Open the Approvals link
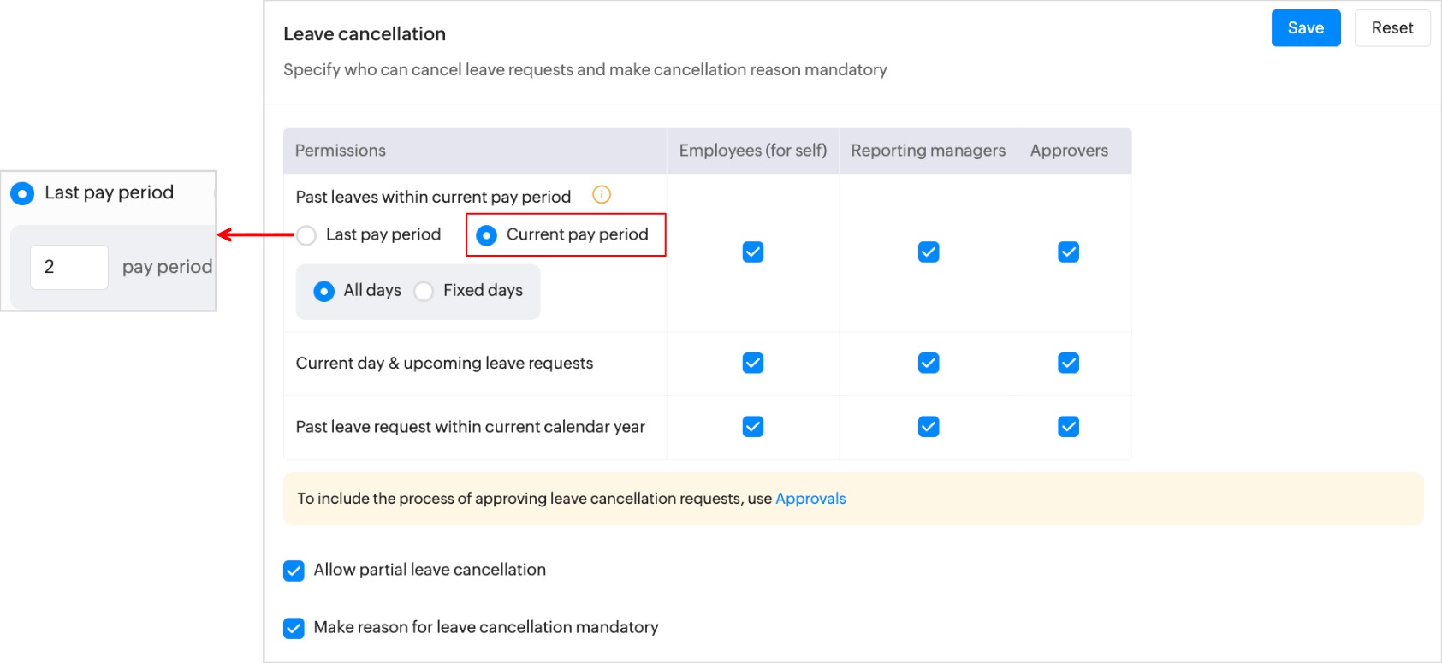The height and width of the screenshot is (663, 1442). [810, 499]
